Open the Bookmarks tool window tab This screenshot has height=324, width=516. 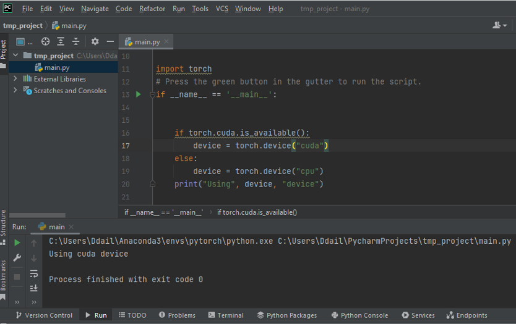coord(4,280)
